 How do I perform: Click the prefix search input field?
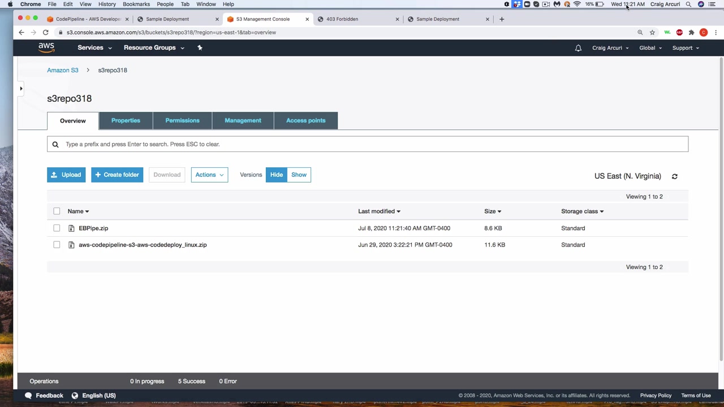pos(368,144)
